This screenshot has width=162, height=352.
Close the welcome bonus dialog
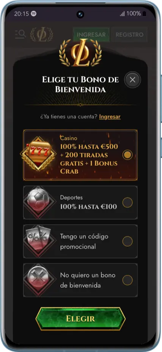click(x=132, y=79)
